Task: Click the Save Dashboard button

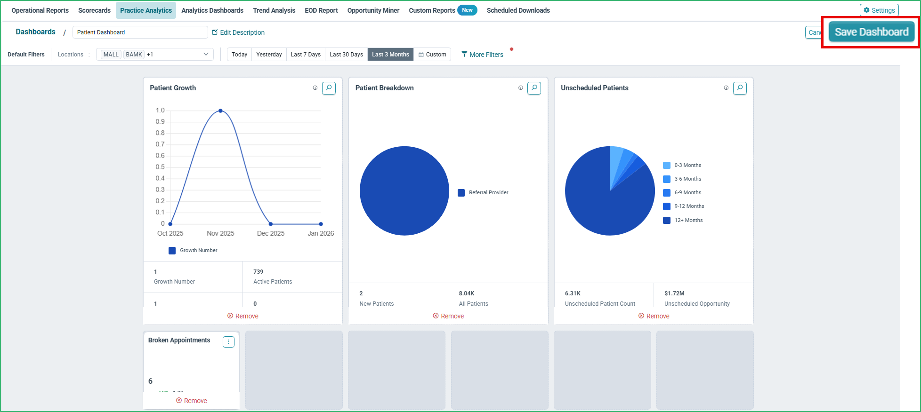Action: (872, 32)
